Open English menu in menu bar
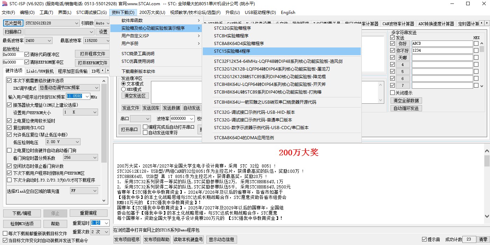 [288, 13]
